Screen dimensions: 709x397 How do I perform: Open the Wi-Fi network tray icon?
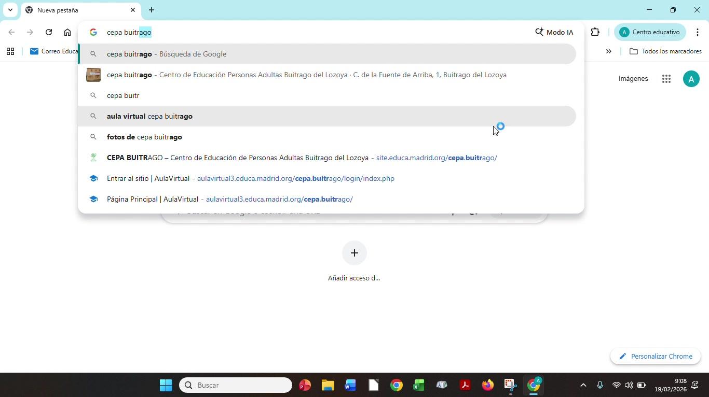coord(616,385)
